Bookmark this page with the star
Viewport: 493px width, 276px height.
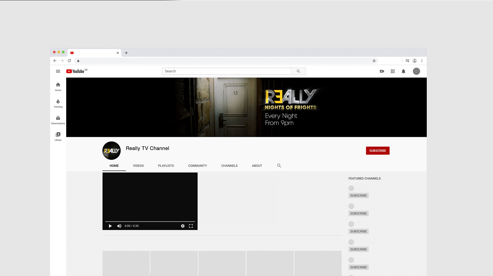[x=374, y=61]
